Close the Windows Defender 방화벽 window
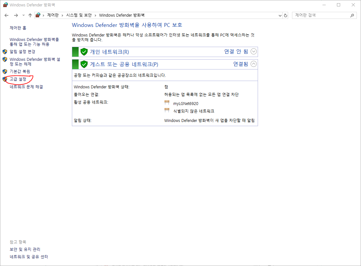361x266 pixels. [x=353, y=5]
